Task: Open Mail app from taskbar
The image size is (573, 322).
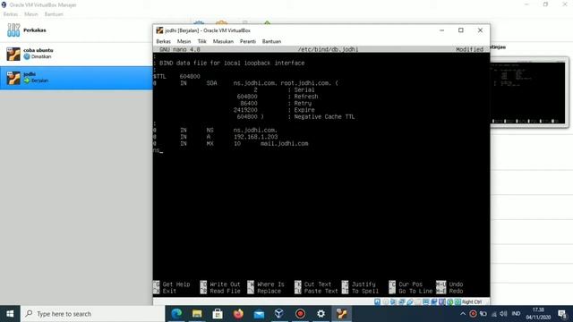Action: pyautogui.click(x=259, y=314)
